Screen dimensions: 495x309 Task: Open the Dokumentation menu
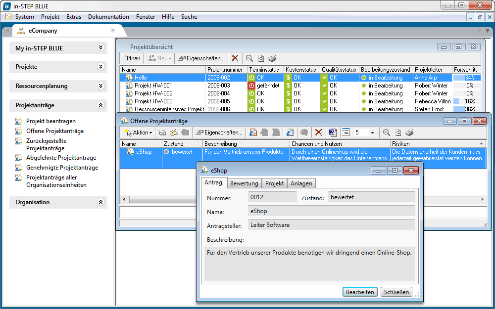point(108,17)
